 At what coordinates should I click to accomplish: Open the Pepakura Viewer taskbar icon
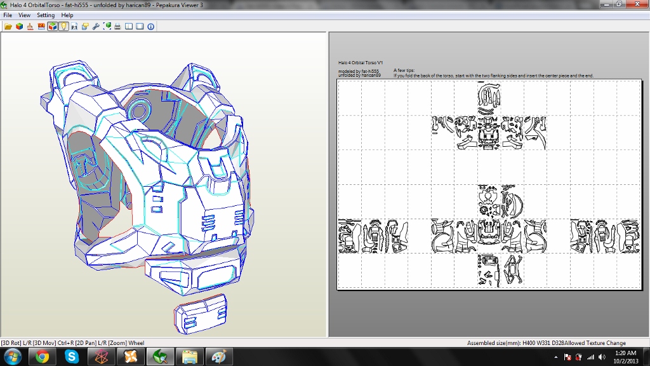click(160, 357)
